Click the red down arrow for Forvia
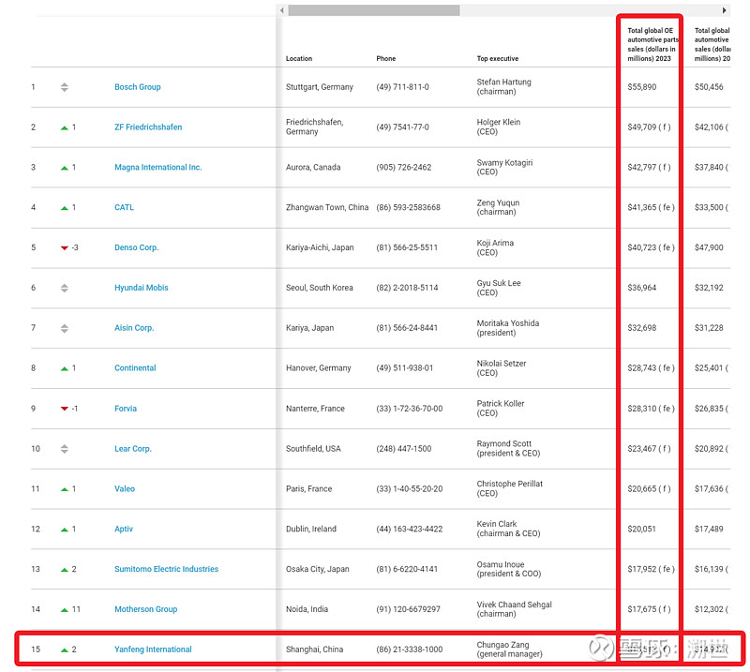This screenshot has width=750, height=672. point(65,409)
